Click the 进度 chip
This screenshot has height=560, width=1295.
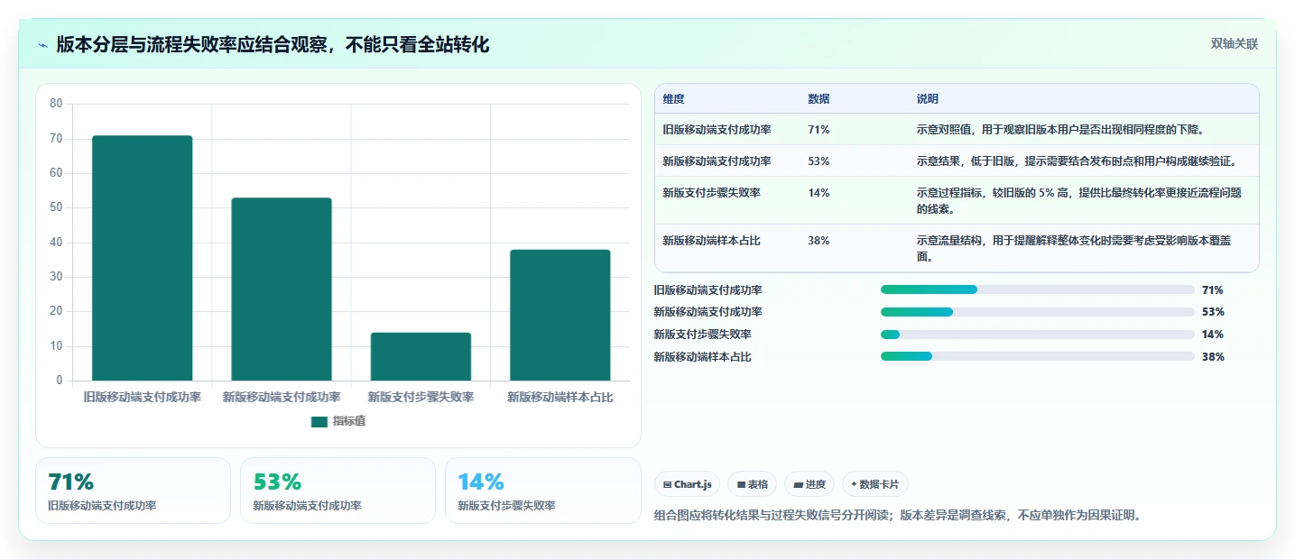(x=809, y=484)
